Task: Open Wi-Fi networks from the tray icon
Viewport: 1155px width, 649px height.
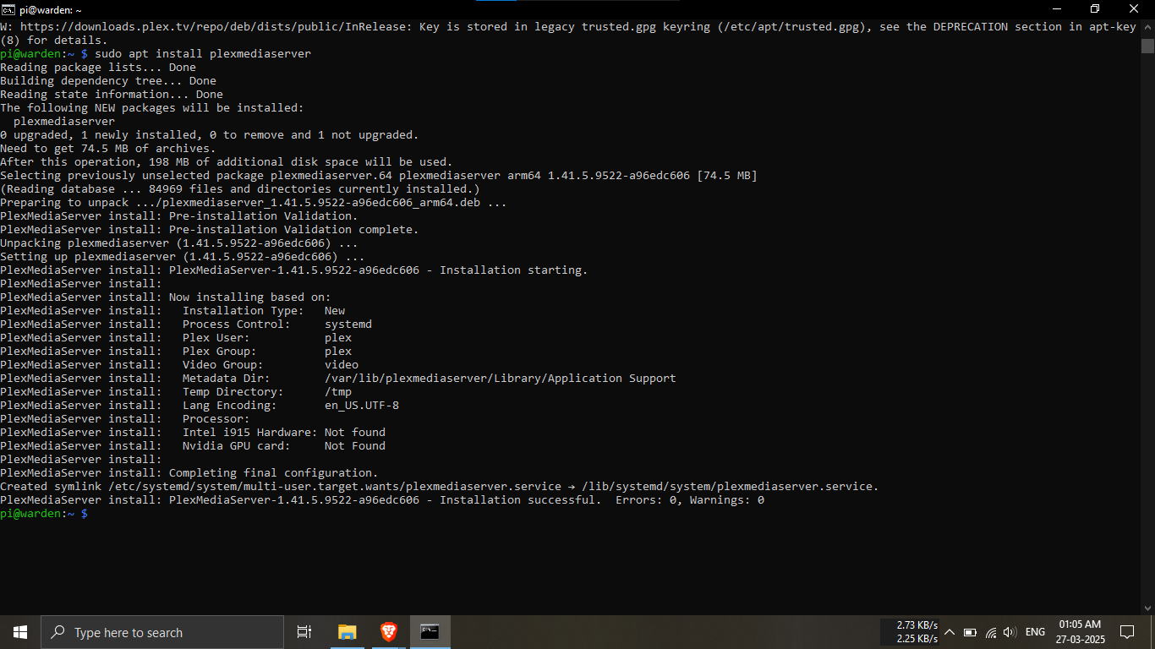Action: tap(991, 631)
